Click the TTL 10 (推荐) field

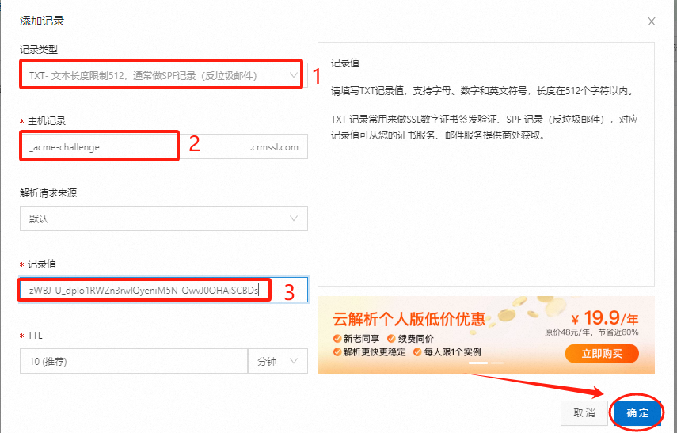[x=133, y=361]
